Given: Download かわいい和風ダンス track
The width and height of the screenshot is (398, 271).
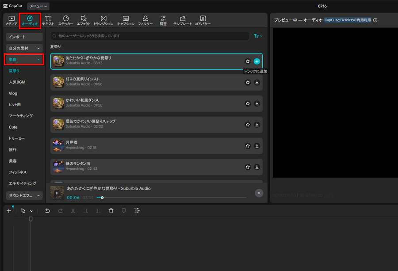Looking at the screenshot, I should [257, 103].
